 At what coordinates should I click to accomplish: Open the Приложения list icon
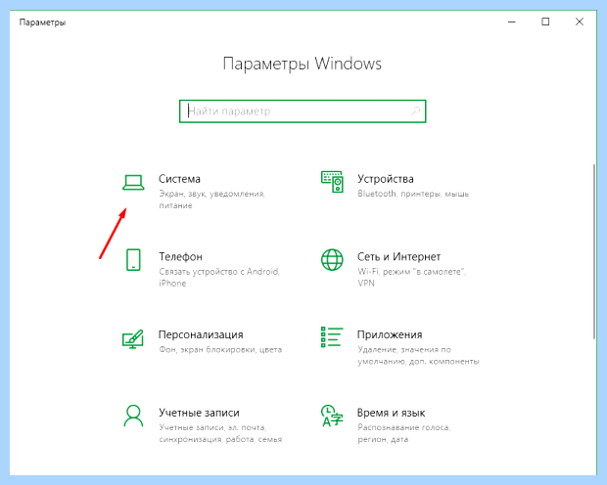coord(332,337)
